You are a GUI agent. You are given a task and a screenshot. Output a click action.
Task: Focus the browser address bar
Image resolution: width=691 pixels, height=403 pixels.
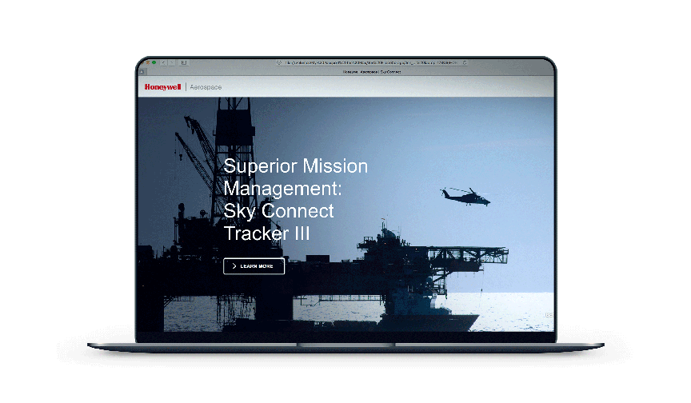coord(372,62)
